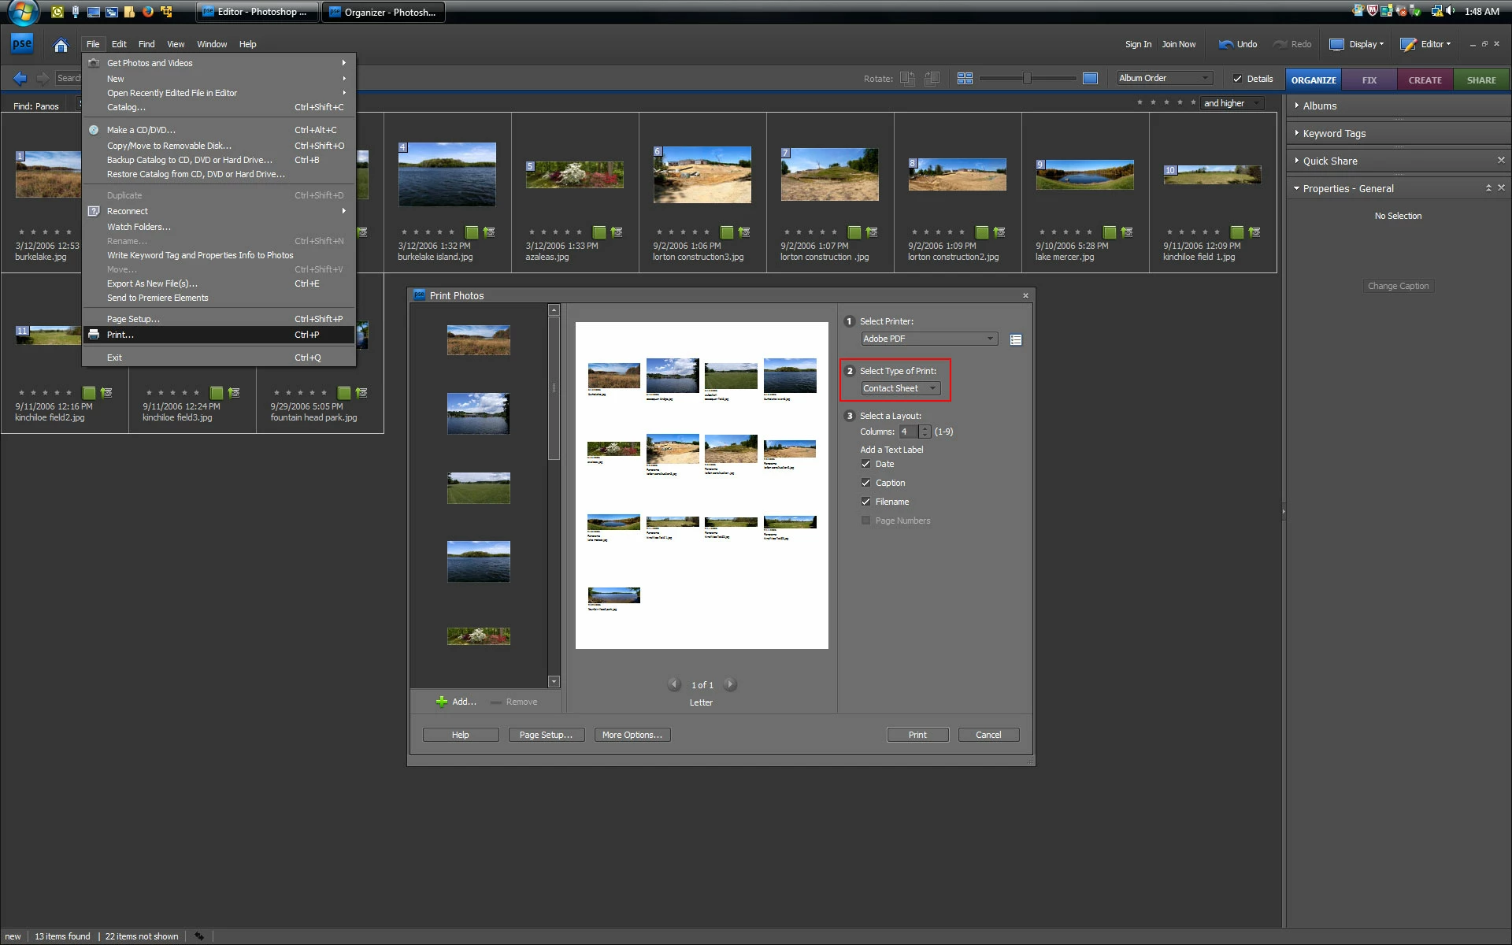The height and width of the screenshot is (945, 1512).
Task: Uncheck the Date text label checkbox
Action: pyautogui.click(x=866, y=464)
